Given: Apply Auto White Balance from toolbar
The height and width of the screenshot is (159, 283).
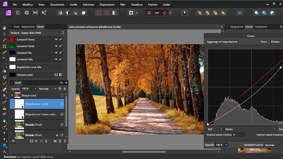Looking at the screenshot, I should click(83, 13).
